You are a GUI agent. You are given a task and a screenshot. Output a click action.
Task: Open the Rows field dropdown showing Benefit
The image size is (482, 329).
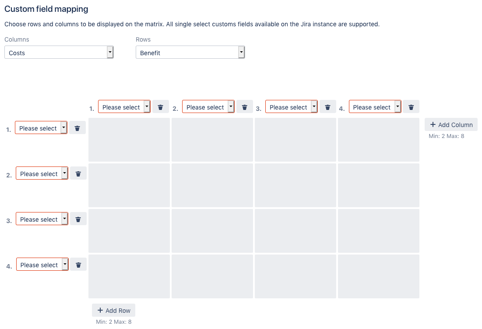pyautogui.click(x=190, y=53)
